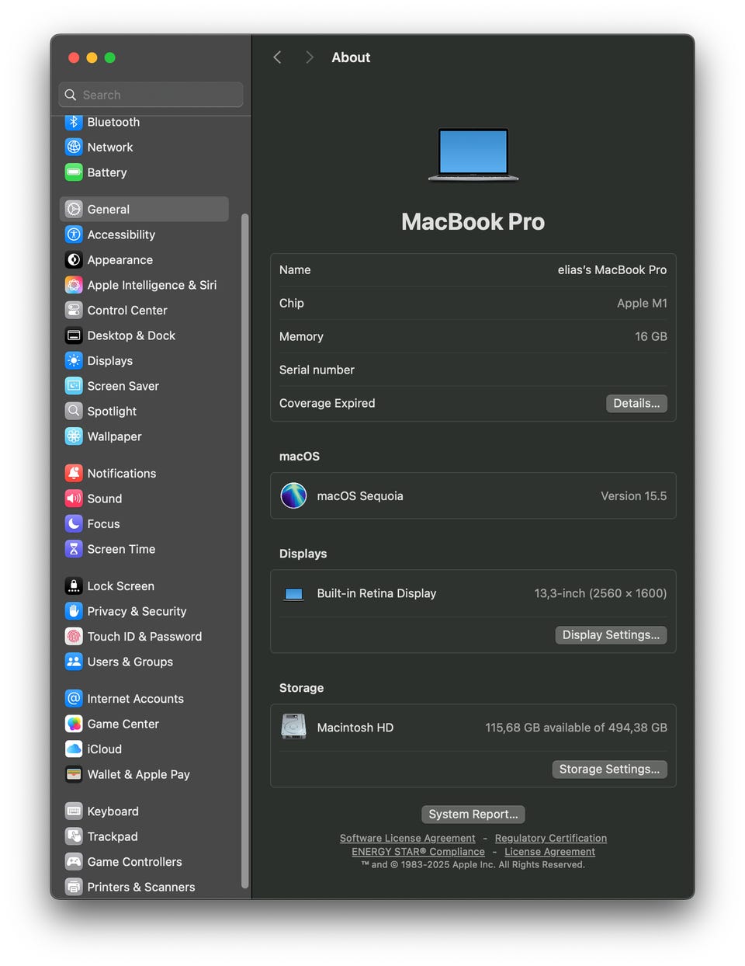Select the Focus moon icon
Viewport: 745px width, 966px height.
(x=74, y=523)
